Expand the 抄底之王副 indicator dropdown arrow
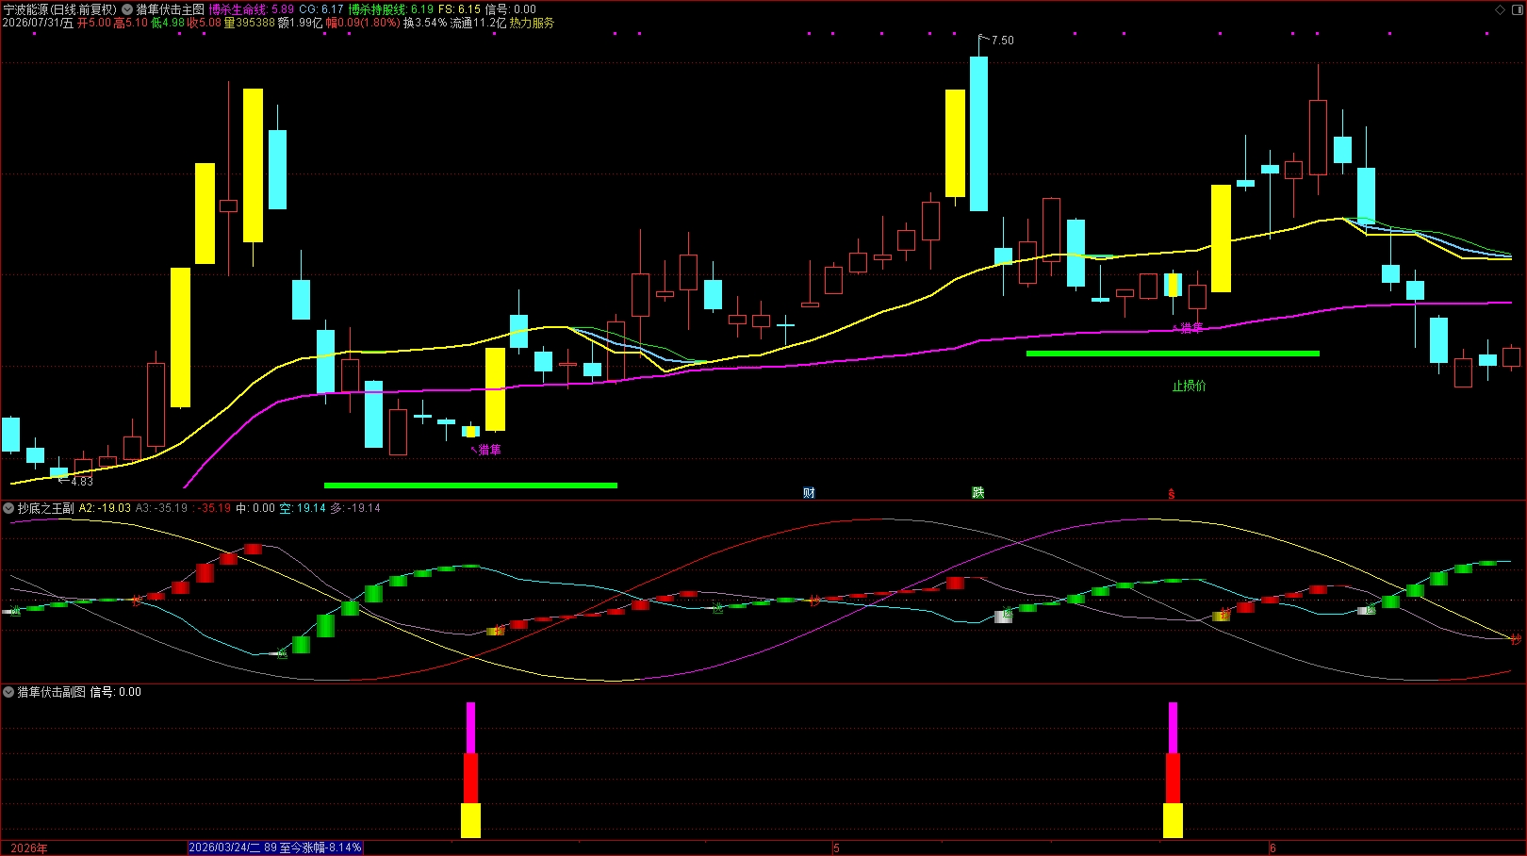 coord(8,508)
